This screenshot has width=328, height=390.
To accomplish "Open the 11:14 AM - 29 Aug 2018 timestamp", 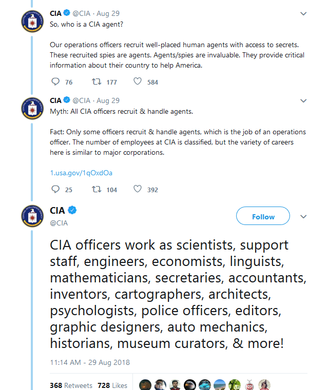I will tap(90, 362).
